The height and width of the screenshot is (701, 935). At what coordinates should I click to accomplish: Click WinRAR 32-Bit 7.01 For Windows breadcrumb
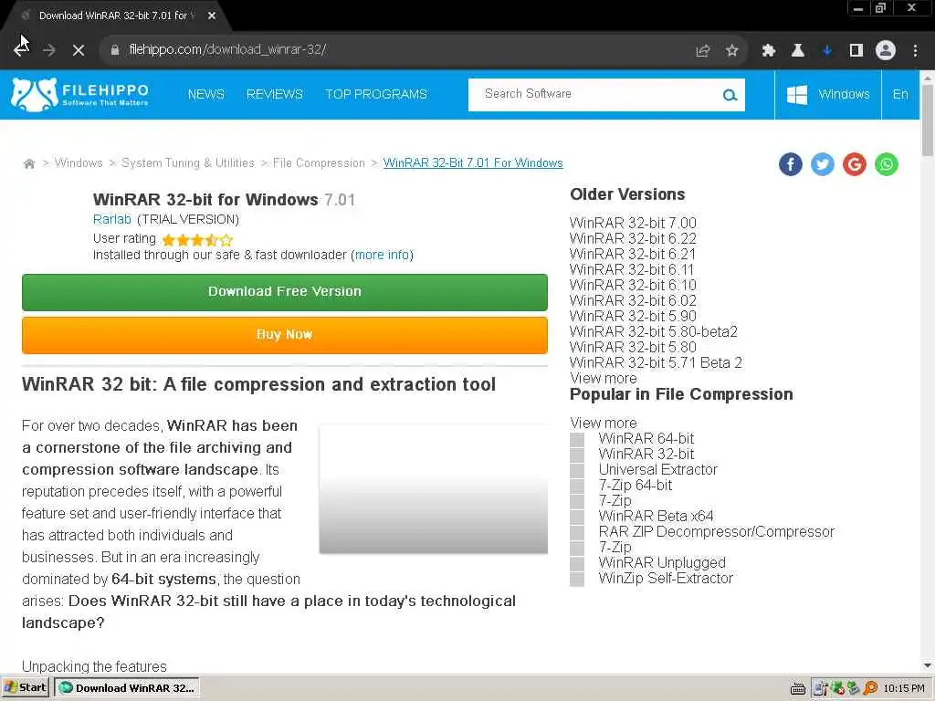473,163
